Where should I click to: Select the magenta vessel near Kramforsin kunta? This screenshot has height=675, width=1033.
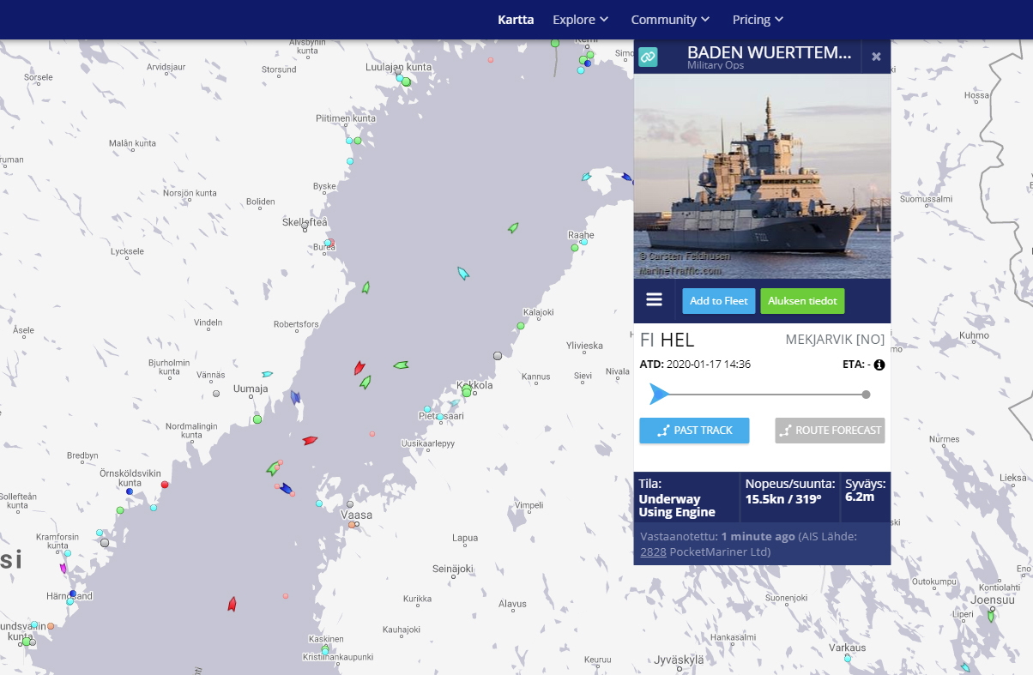(63, 568)
